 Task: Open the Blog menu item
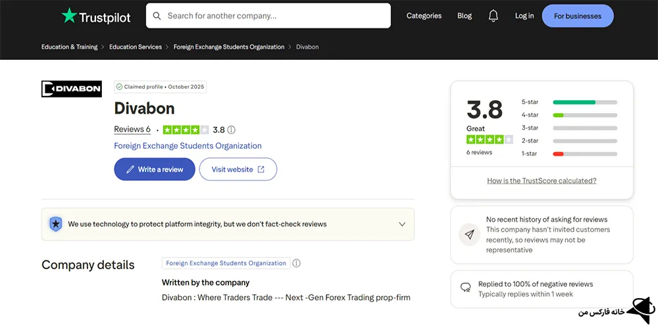pyautogui.click(x=465, y=16)
